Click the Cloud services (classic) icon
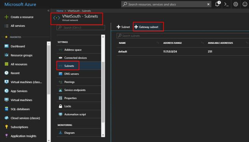Viewport: 249px width, 142px height. point(7,118)
